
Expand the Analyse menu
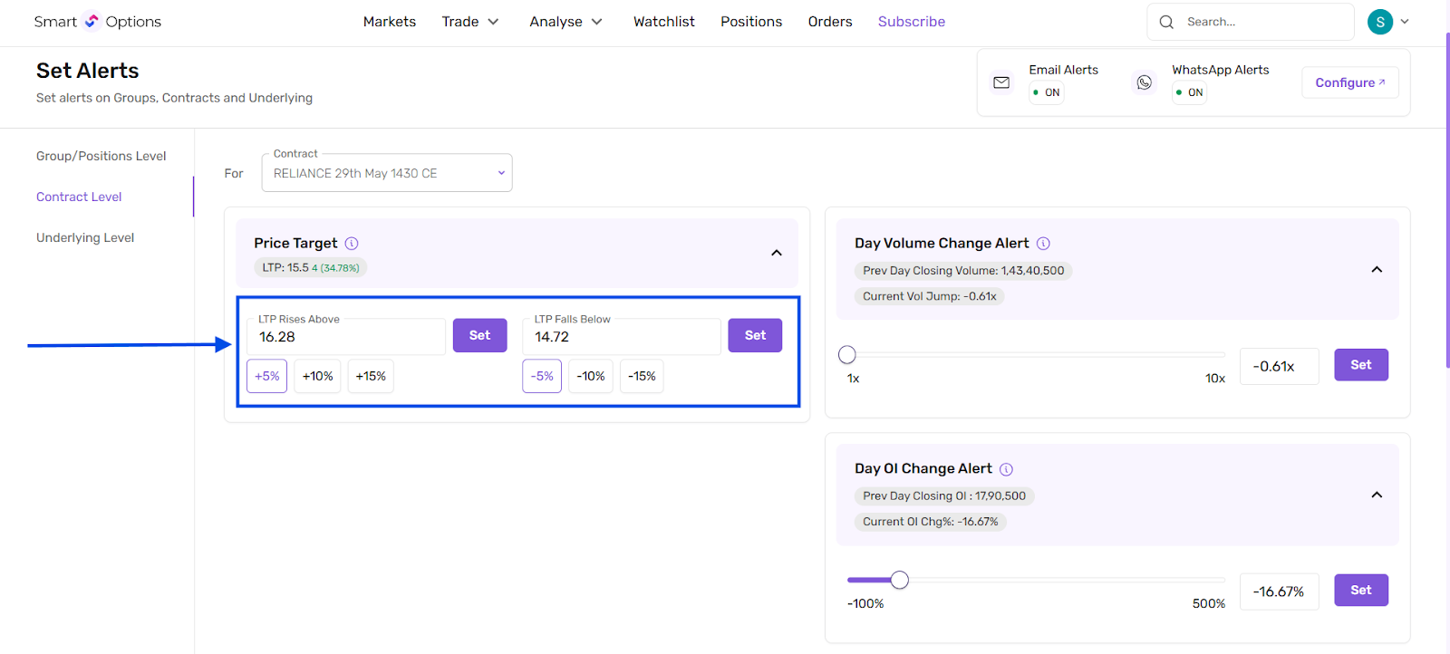point(565,22)
